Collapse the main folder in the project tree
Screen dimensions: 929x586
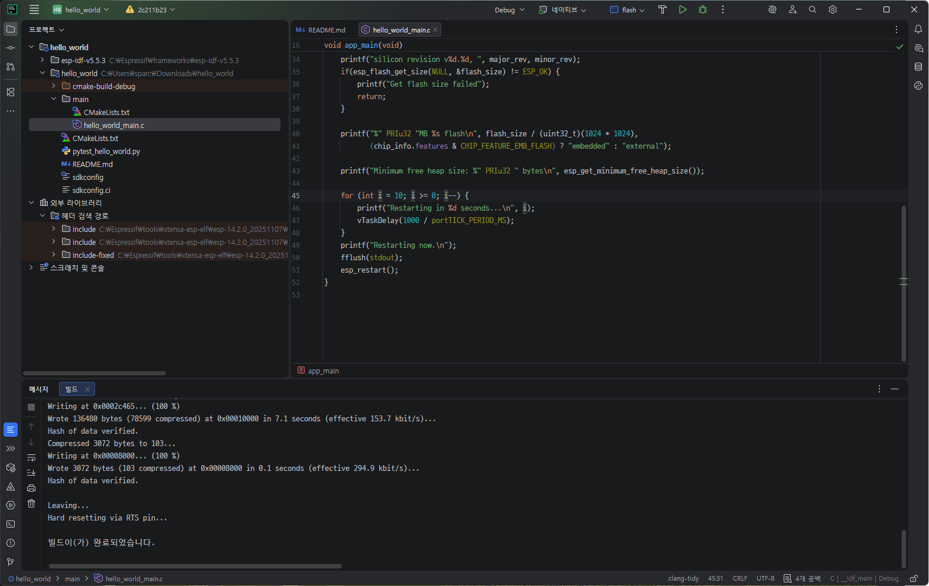pyautogui.click(x=54, y=99)
